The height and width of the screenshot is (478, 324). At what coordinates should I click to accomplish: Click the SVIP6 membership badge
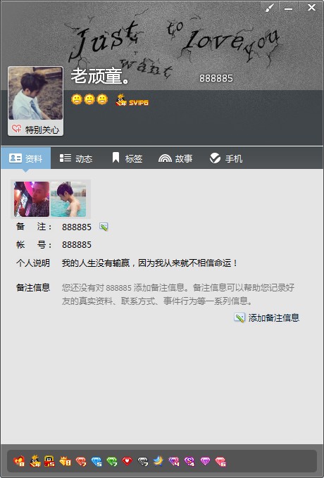pyautogui.click(x=132, y=101)
